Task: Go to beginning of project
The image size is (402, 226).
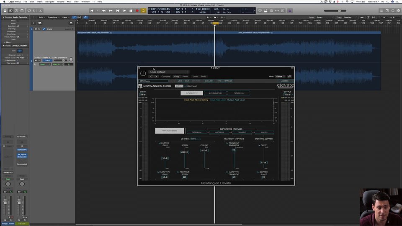Action: point(92,11)
